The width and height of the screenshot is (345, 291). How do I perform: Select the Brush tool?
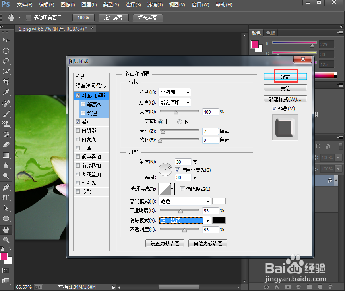(x=6, y=113)
